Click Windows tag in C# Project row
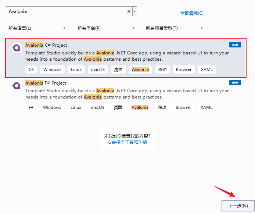This screenshot has width=255, height=214. pos(53,69)
